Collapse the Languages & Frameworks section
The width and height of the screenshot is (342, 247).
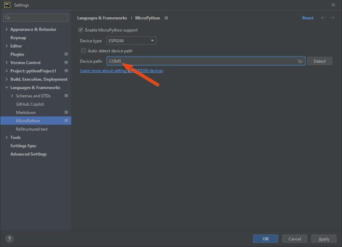click(x=6, y=88)
